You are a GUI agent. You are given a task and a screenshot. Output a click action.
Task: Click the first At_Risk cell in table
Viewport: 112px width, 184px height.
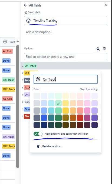point(7,51)
